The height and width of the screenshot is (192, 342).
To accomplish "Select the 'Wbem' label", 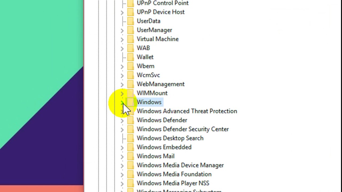I will tap(146, 66).
